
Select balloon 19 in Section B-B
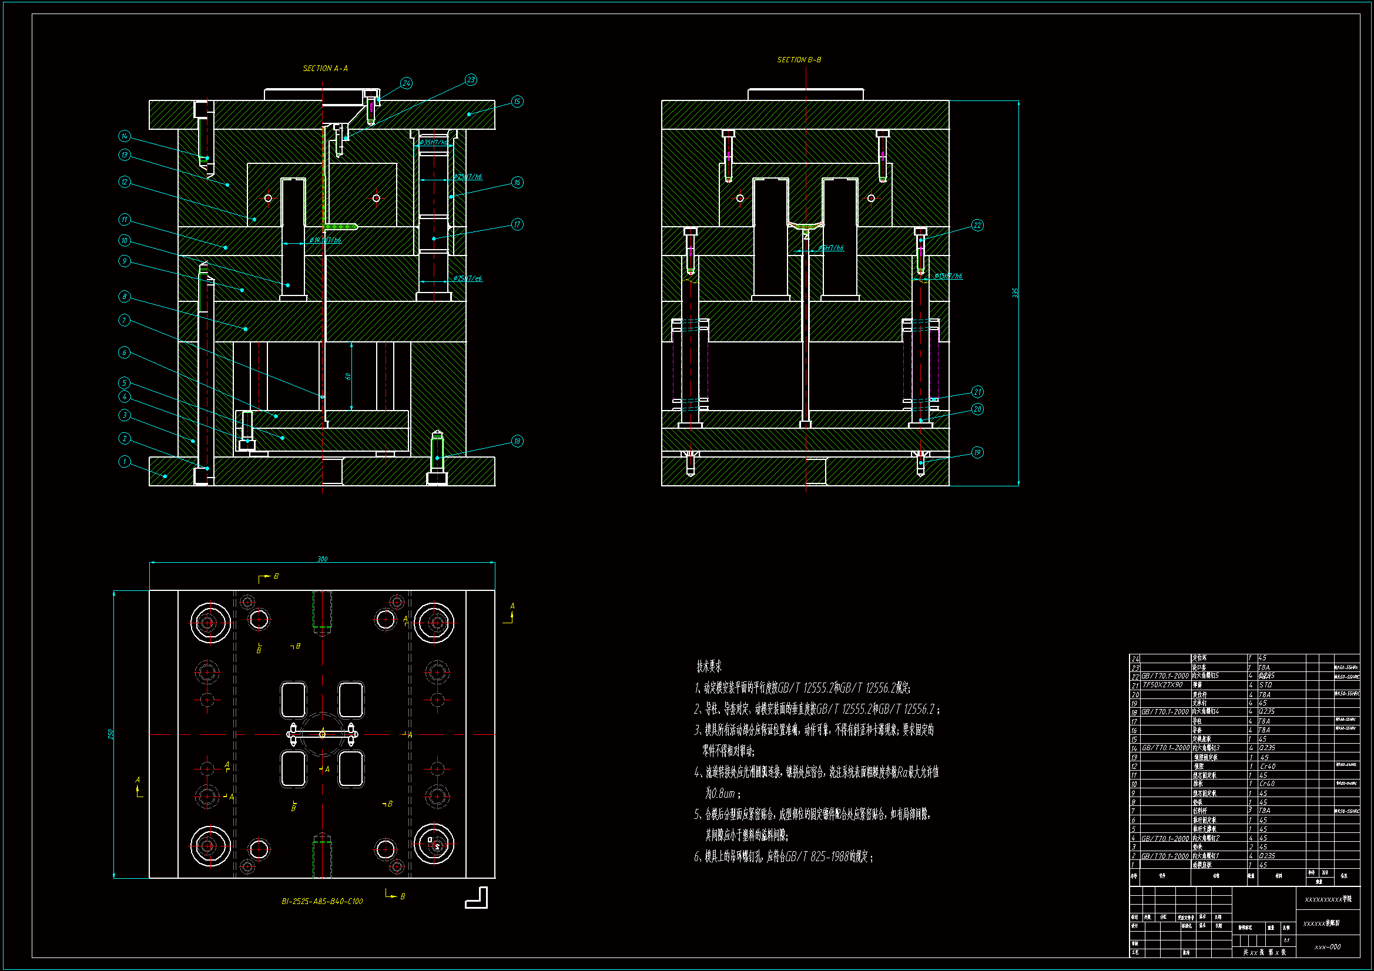977,452
